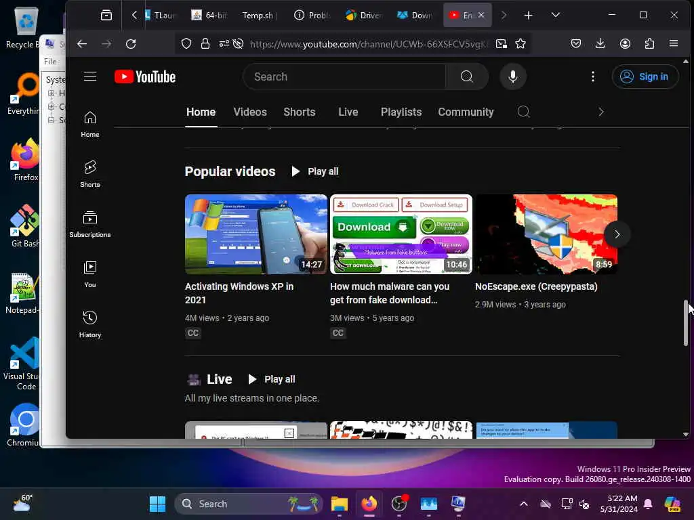The height and width of the screenshot is (520, 694).
Task: Close the active YouTube tab
Action: [481, 16]
